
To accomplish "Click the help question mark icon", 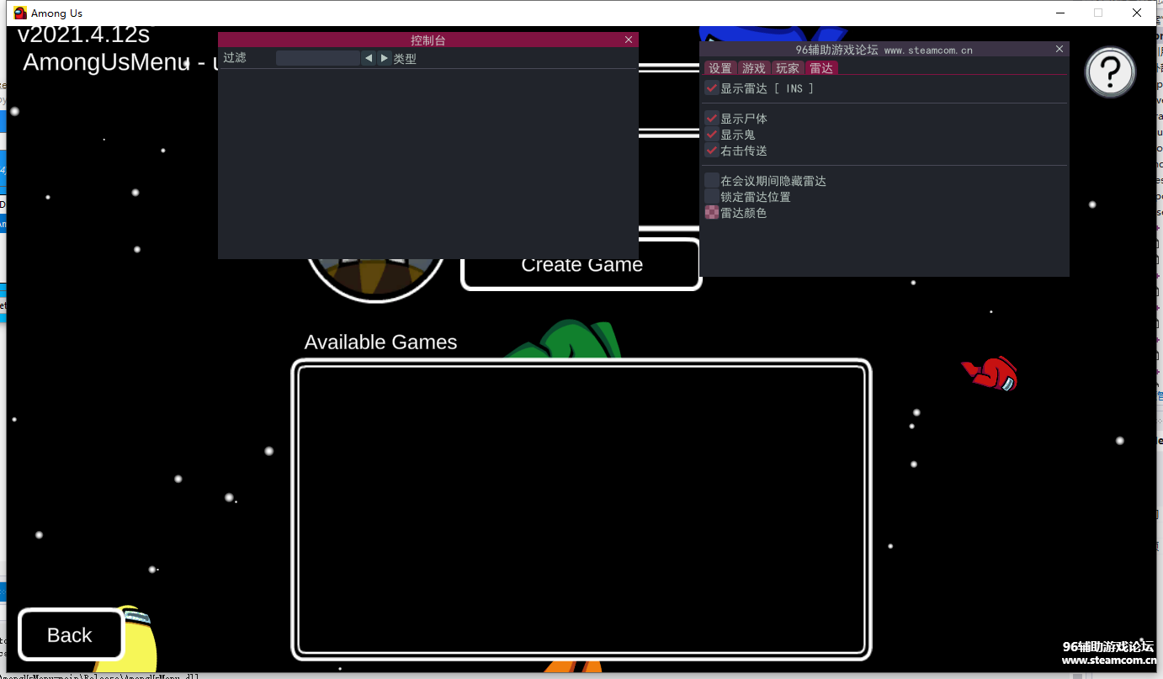I will click(x=1110, y=72).
